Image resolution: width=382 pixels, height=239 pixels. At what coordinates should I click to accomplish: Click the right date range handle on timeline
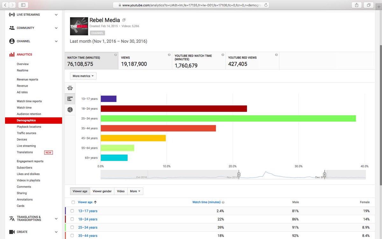pyautogui.click(x=324, y=175)
